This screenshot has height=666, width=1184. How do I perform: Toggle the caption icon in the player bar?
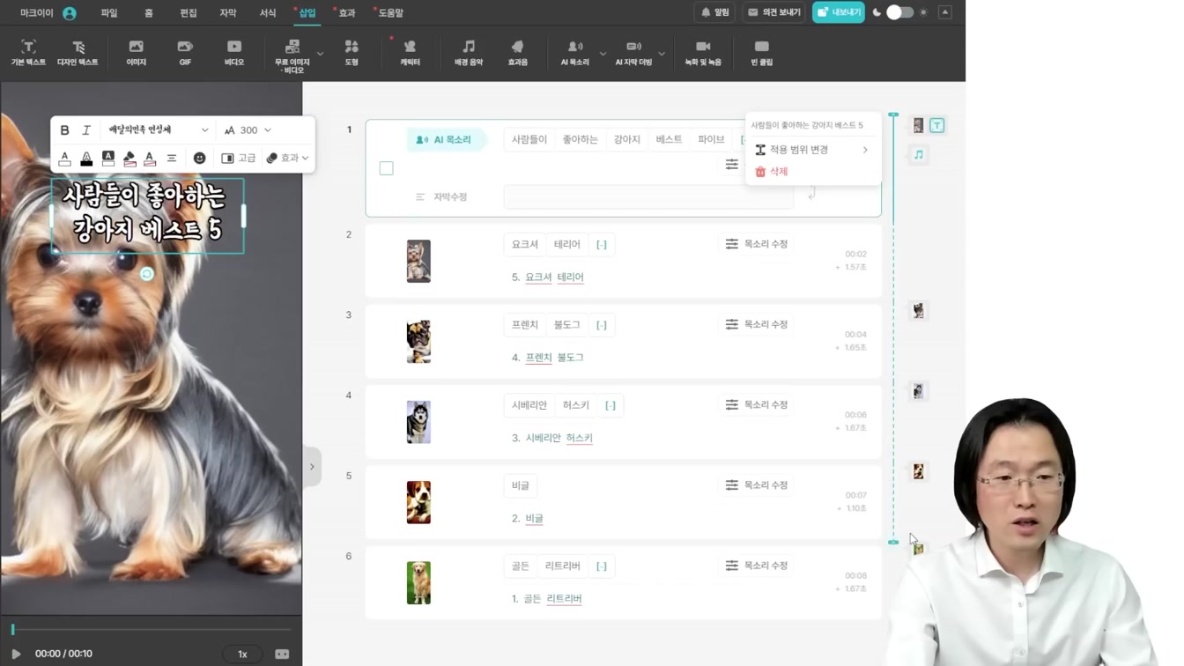[x=282, y=655]
